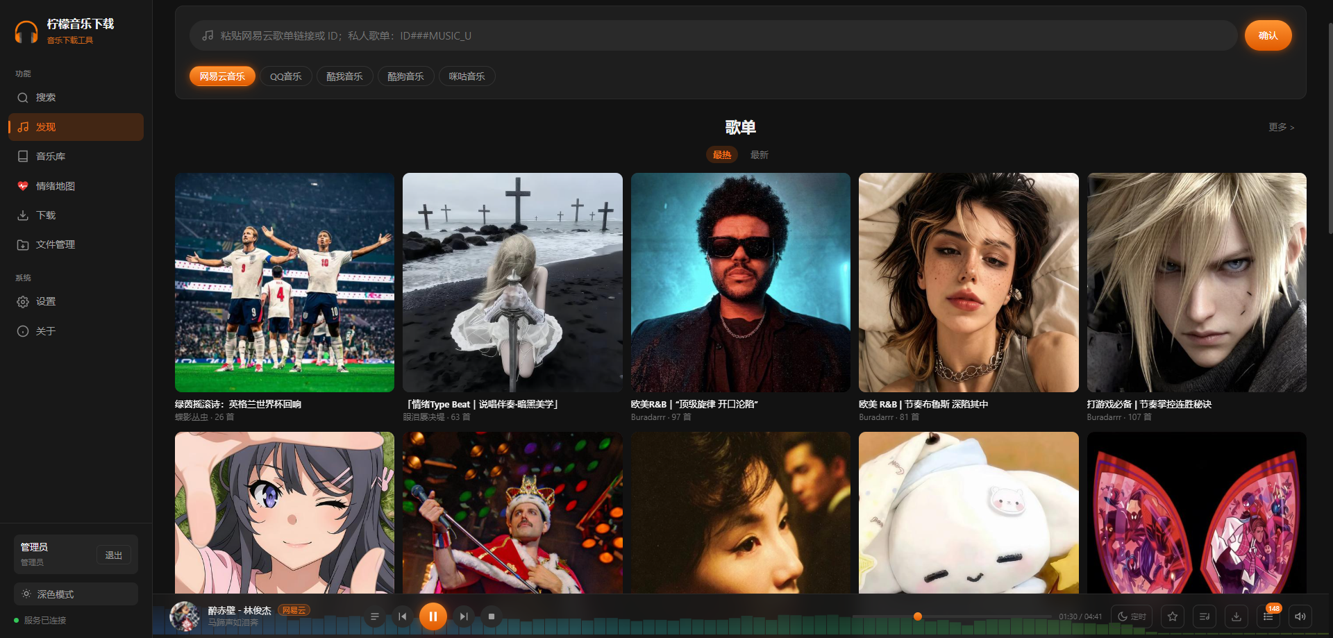Viewport: 1333px width, 638px height.
Task: Go back to the previous track
Action: 402,616
